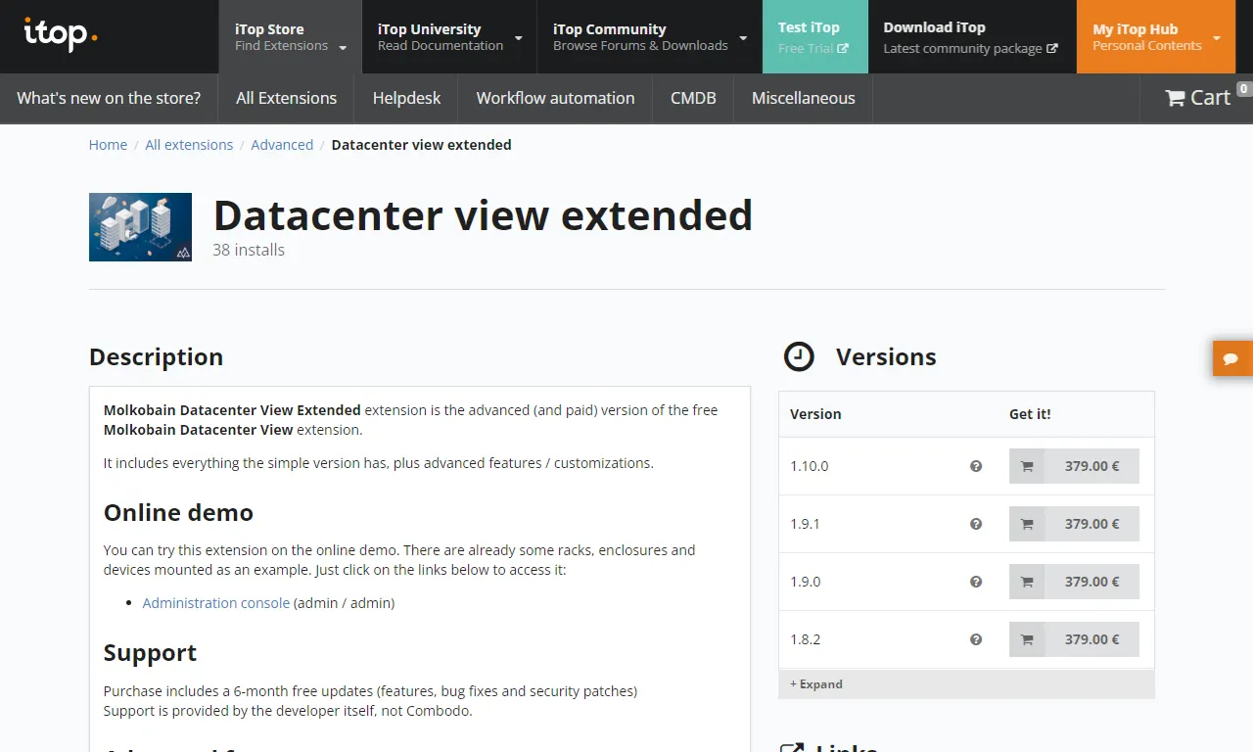Go to All Extensions tab

coord(286,98)
